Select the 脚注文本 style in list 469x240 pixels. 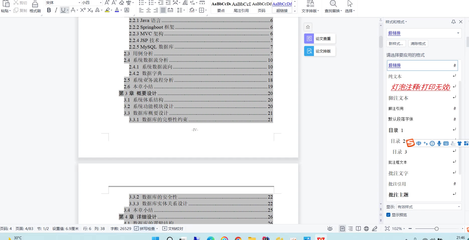[x=422, y=98]
